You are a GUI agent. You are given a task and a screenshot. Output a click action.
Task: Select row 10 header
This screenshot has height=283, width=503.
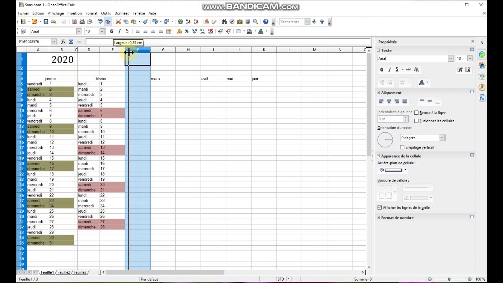[22, 110]
